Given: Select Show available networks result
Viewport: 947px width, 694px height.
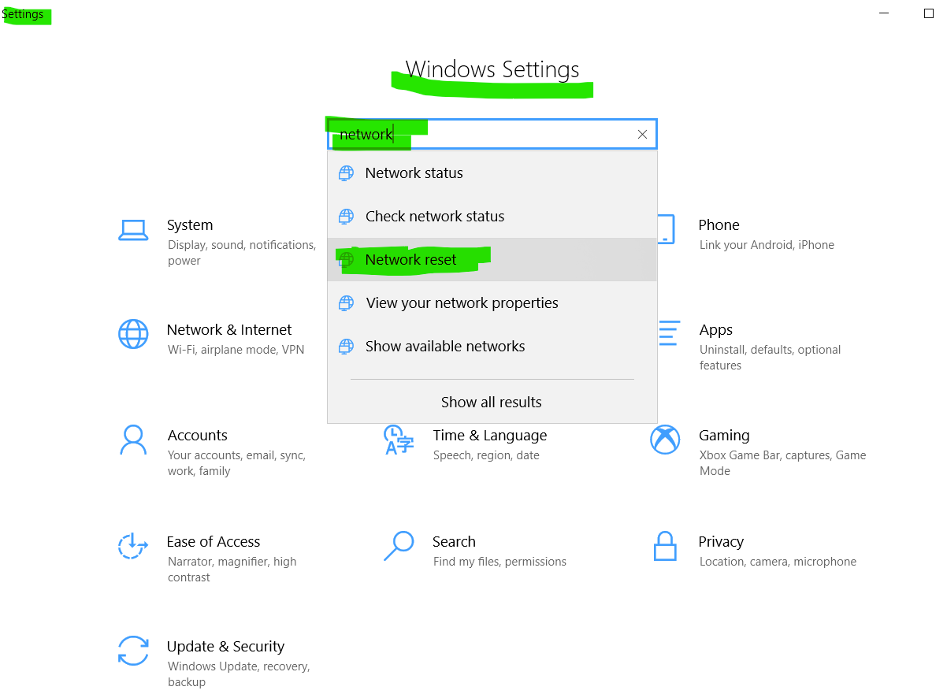Looking at the screenshot, I should (x=492, y=347).
